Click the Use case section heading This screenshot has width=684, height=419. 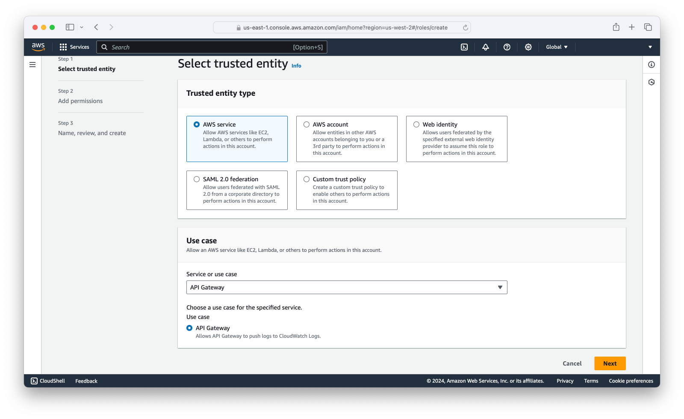201,241
